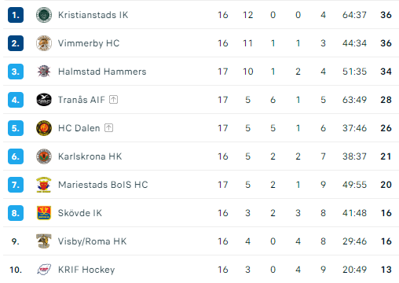Click the Skövde IK team logo

pos(44,213)
